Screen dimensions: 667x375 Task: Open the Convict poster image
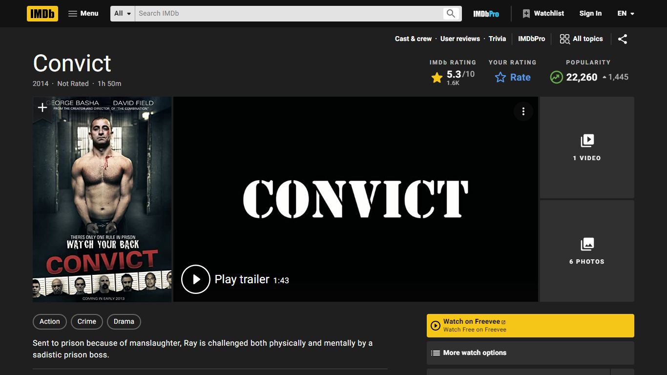tap(102, 199)
